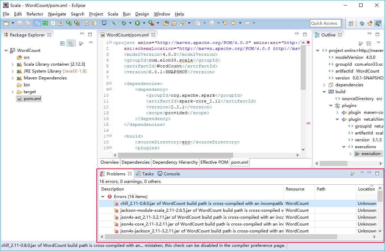The image size is (385, 251).
Task: Click the Run Last Tool coverage icon
Action: [x=151, y=23]
